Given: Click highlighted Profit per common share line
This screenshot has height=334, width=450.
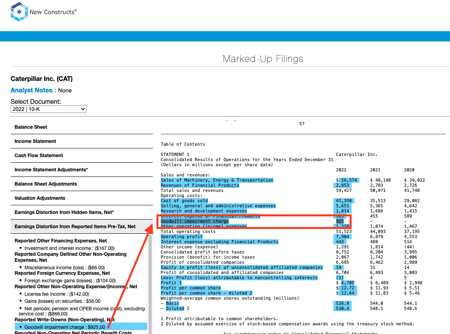Looking at the screenshot, I should [191, 288].
